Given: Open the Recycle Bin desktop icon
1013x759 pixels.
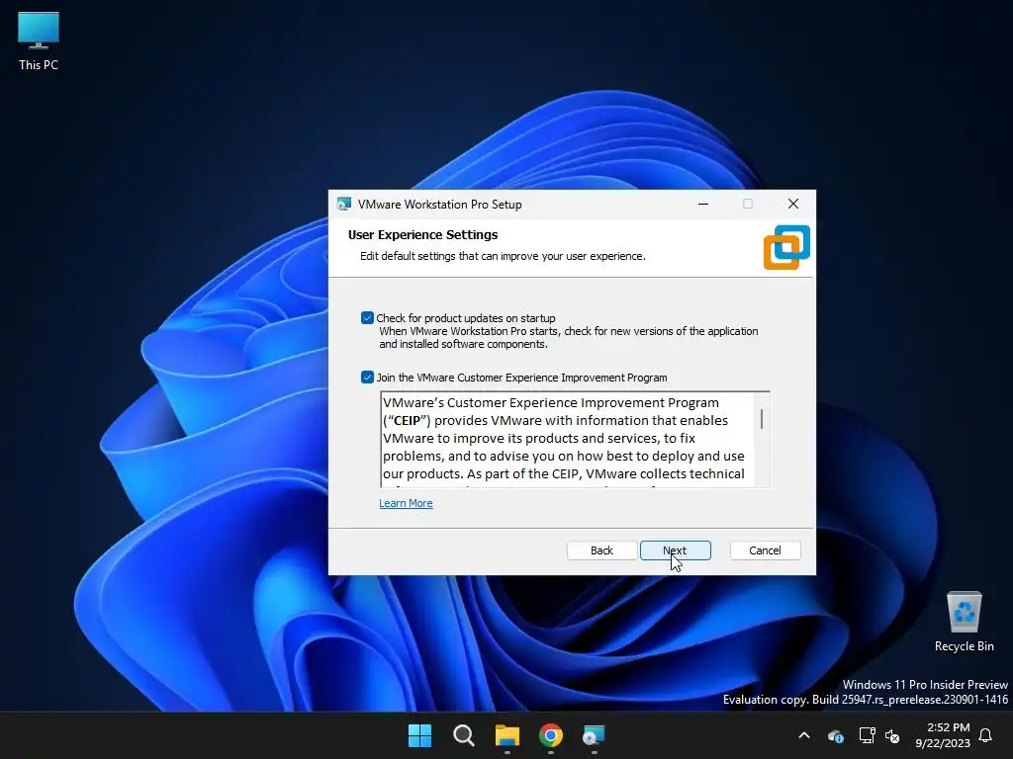Looking at the screenshot, I should (964, 622).
